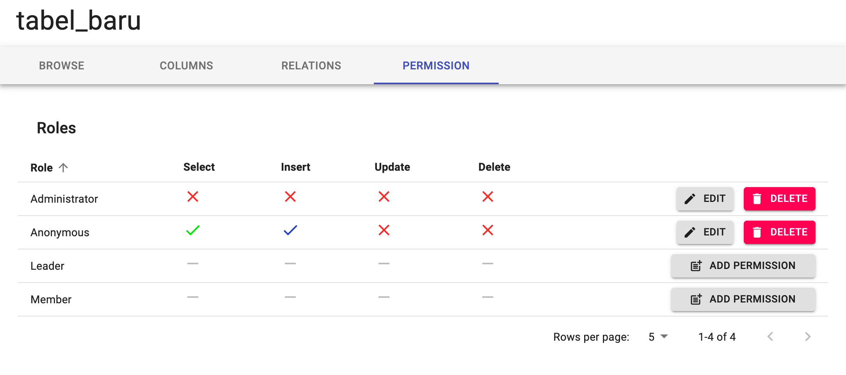846x375 pixels.
Task: Click Anonymous green checkmark under Select
Action: click(193, 230)
